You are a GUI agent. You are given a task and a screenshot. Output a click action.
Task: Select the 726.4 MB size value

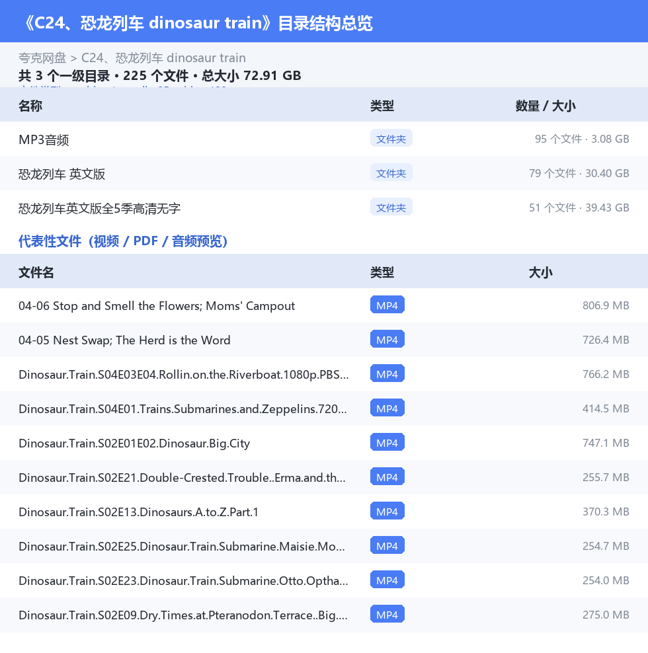point(606,340)
